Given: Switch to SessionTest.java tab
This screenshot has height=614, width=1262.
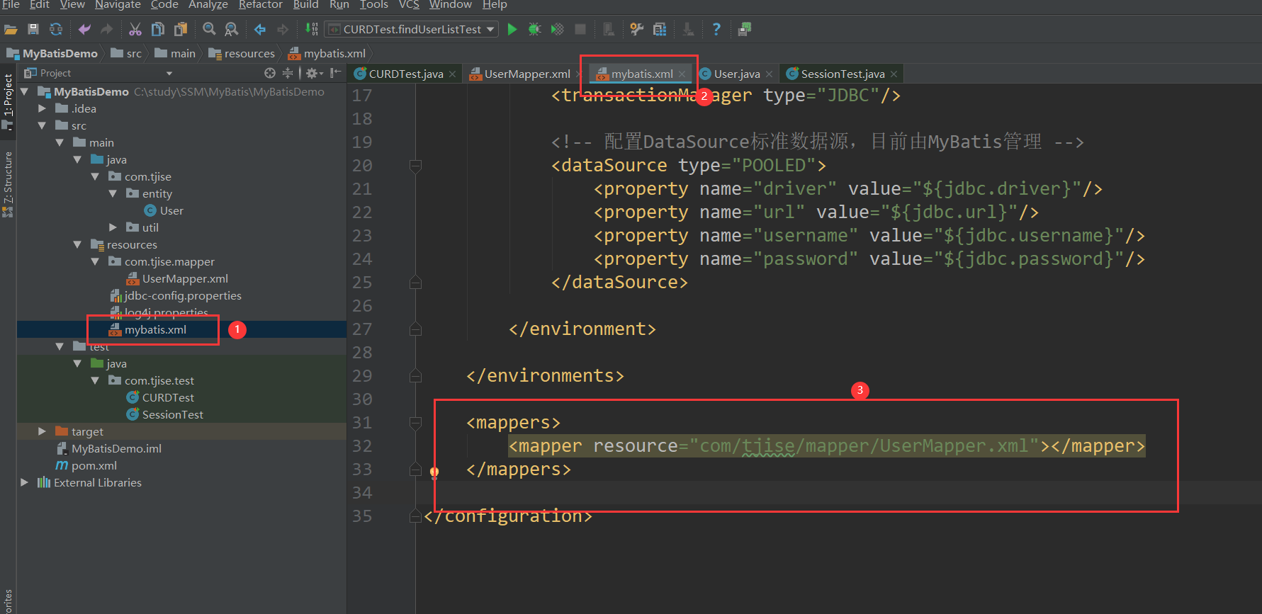Looking at the screenshot, I should pyautogui.click(x=842, y=74).
